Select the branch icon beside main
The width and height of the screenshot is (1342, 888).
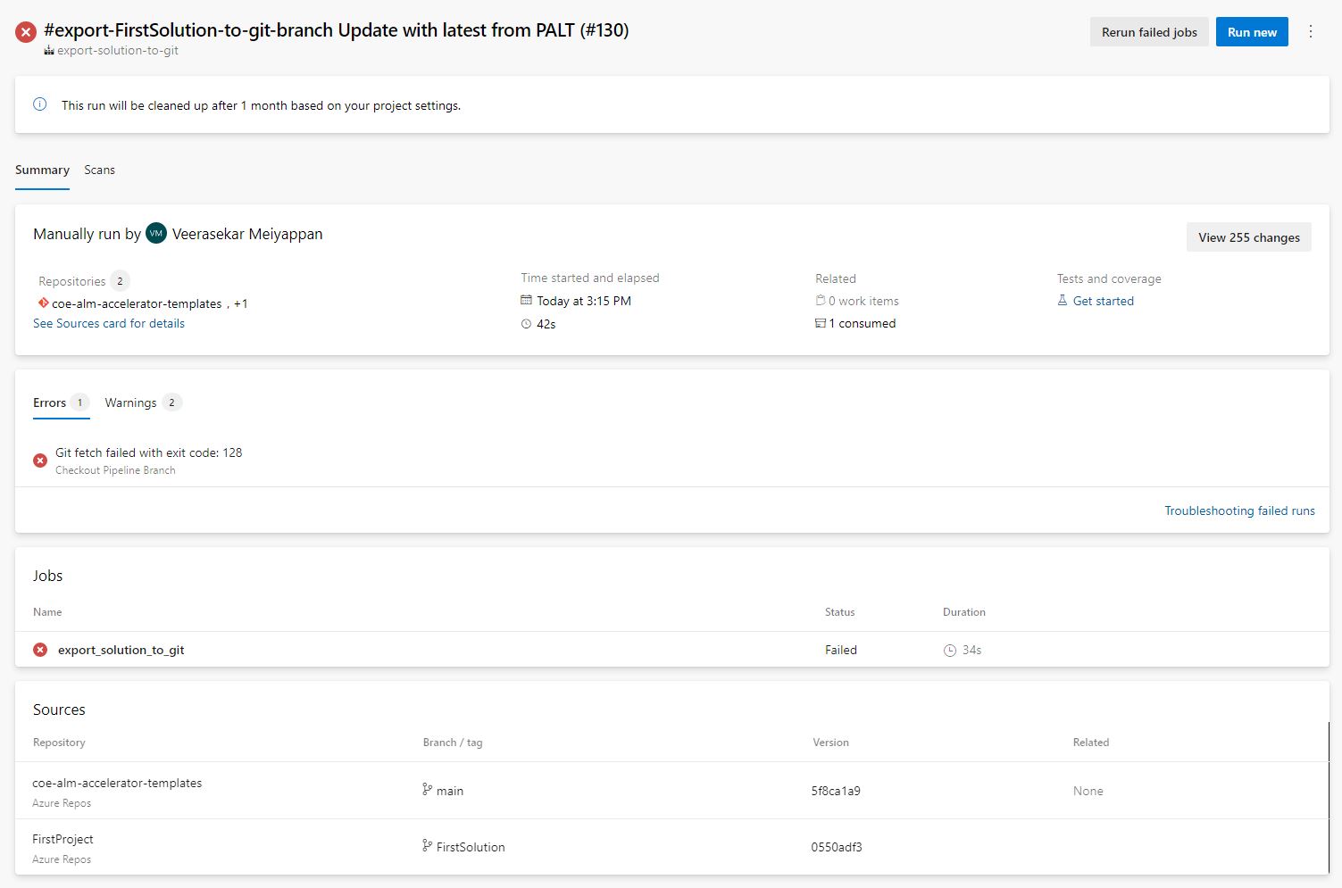pyautogui.click(x=426, y=790)
